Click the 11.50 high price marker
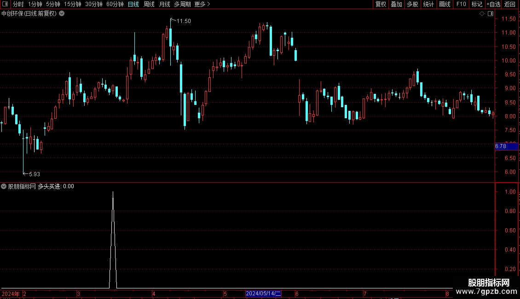This screenshot has width=520, height=299. click(184, 21)
